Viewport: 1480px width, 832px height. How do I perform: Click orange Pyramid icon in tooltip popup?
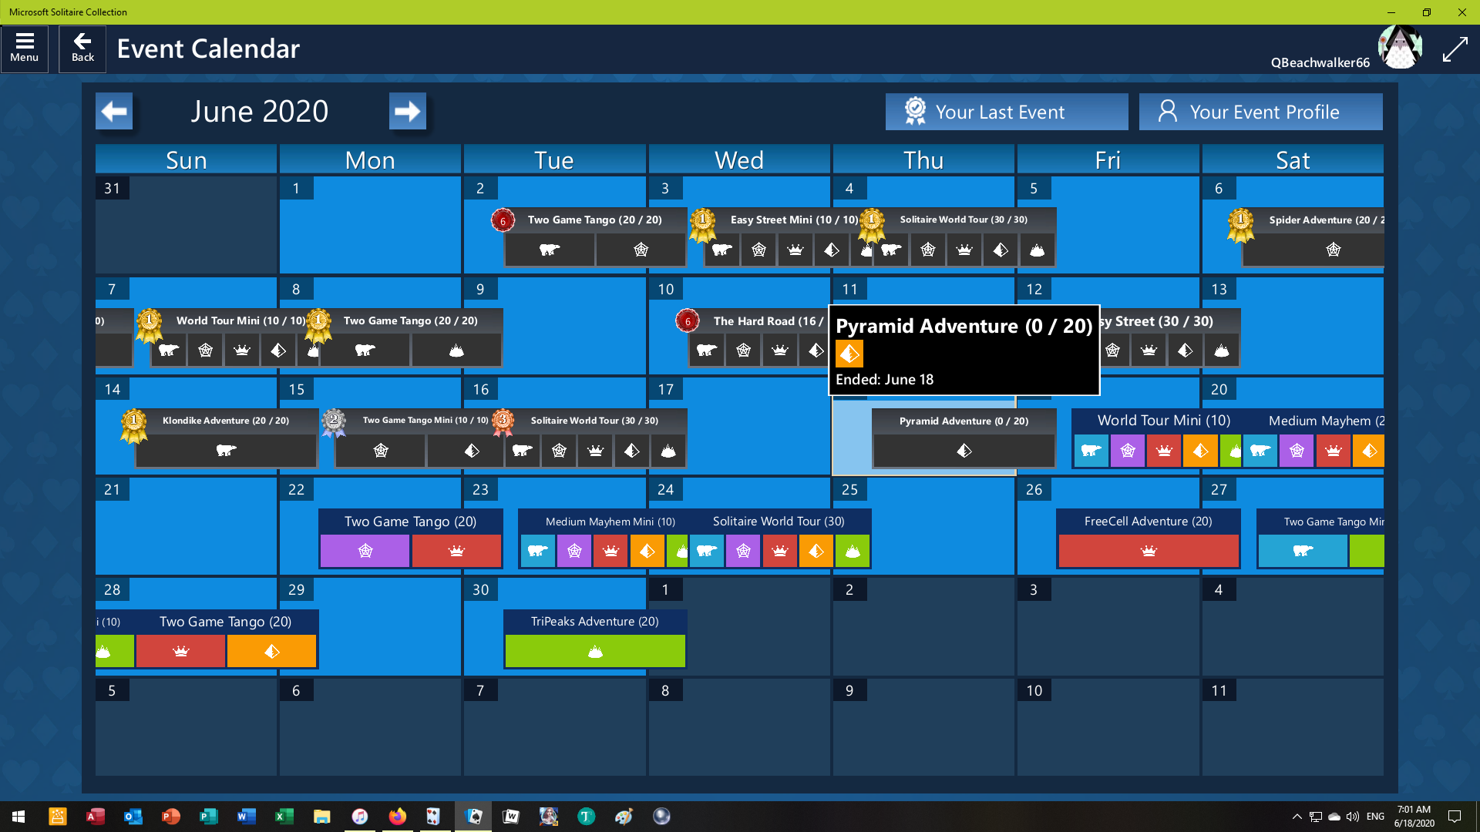click(849, 354)
